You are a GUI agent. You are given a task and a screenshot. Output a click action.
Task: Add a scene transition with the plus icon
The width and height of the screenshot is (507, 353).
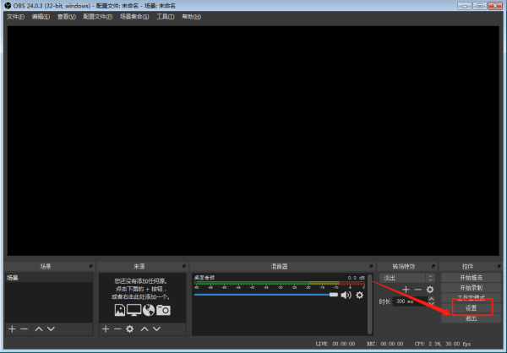pyautogui.click(x=406, y=290)
